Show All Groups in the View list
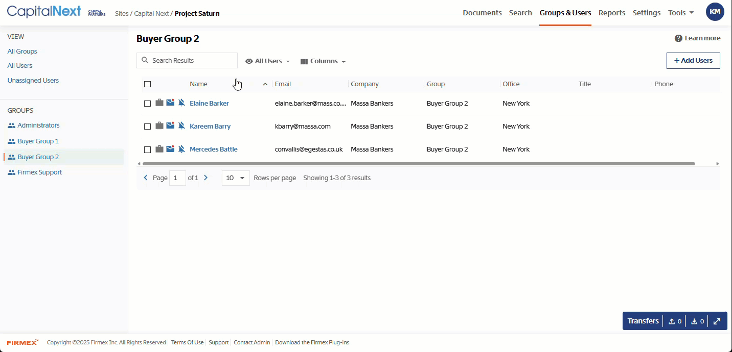The image size is (732, 352). pos(22,52)
